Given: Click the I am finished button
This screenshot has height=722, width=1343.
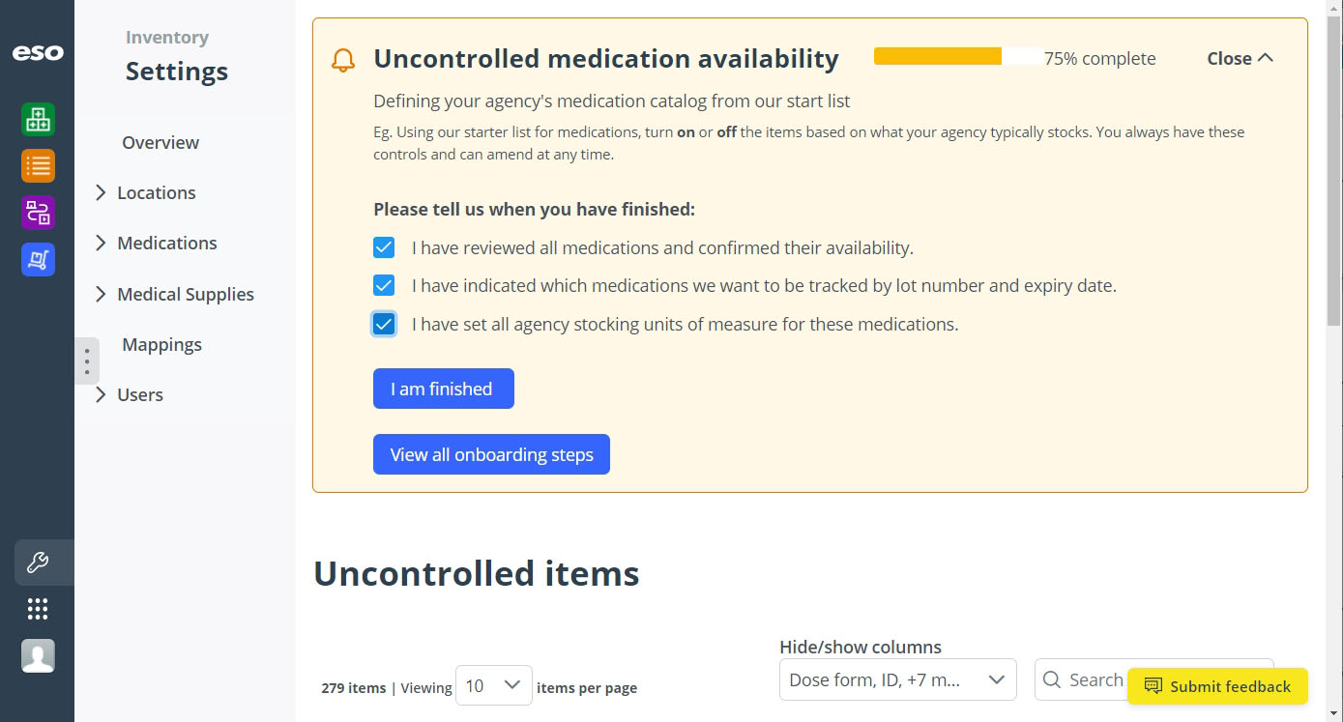Looking at the screenshot, I should (x=443, y=389).
